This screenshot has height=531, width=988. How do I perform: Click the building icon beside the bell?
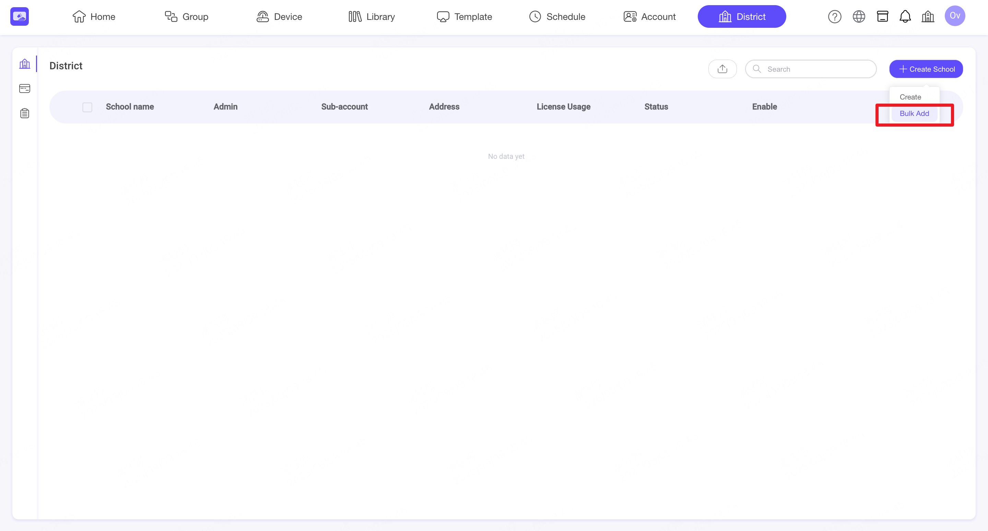927,16
